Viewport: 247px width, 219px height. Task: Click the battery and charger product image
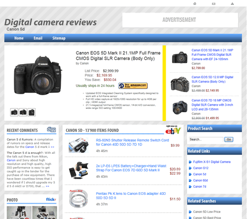coord(78,170)
